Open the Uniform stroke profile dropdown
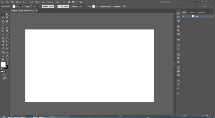This screenshot has height=118, width=215. click(x=55, y=6)
